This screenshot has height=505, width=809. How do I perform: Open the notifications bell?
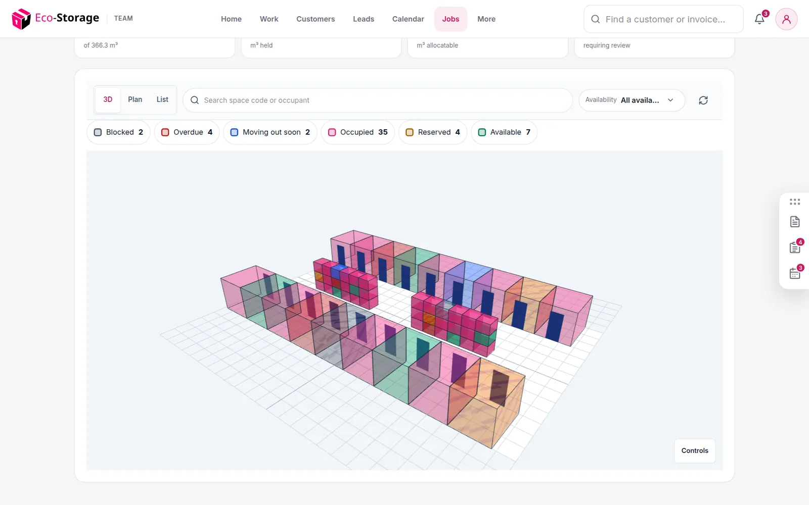(759, 19)
